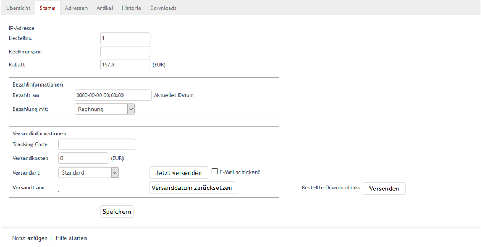The image size is (481, 247).
Task: Save the form with Speichern
Action: click(x=117, y=212)
